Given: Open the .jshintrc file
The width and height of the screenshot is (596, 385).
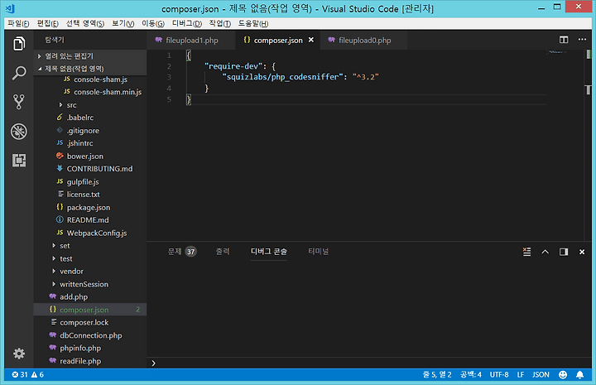Looking at the screenshot, I should coord(90,143).
